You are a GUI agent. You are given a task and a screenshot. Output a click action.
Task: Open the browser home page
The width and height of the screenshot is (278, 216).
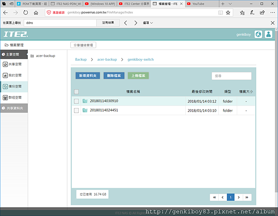click(x=36, y=13)
